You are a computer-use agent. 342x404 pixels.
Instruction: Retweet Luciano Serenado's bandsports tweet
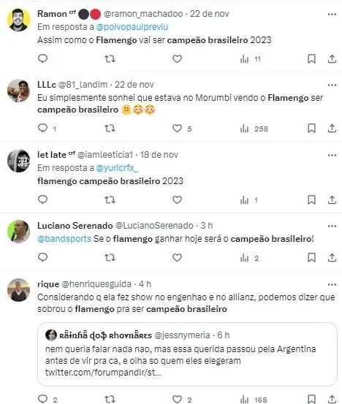(x=110, y=257)
